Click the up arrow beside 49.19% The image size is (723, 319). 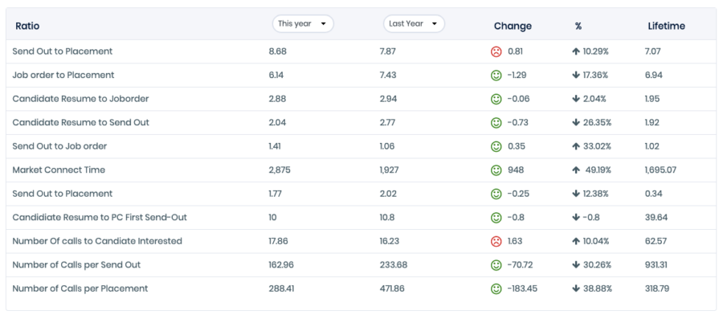click(575, 170)
